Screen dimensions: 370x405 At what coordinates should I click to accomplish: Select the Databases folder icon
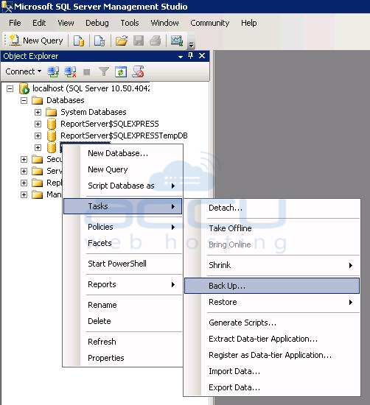(38, 100)
